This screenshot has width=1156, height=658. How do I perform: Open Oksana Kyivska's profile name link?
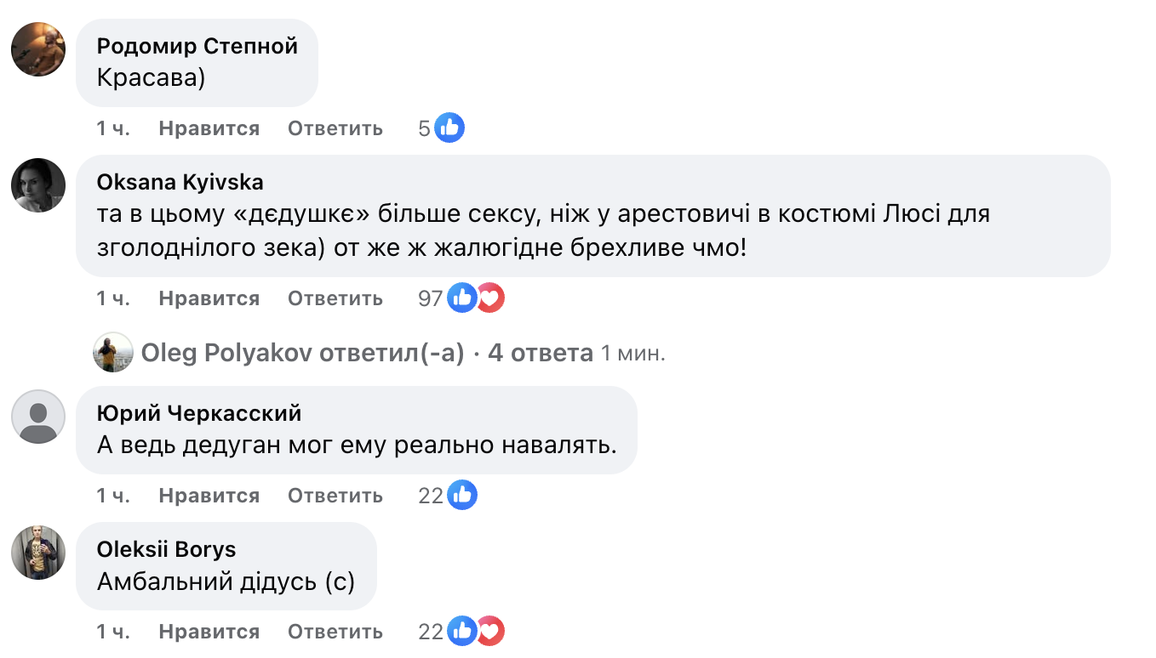pyautogui.click(x=180, y=182)
